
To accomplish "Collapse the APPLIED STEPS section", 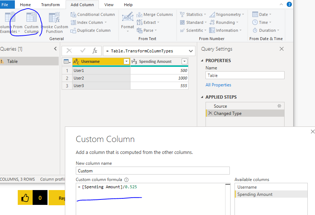I will [x=202, y=97].
